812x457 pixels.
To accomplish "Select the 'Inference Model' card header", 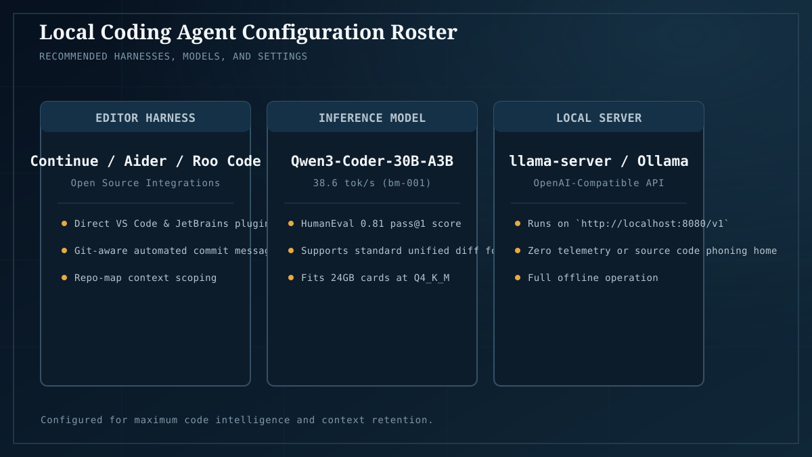I will click(x=372, y=117).
